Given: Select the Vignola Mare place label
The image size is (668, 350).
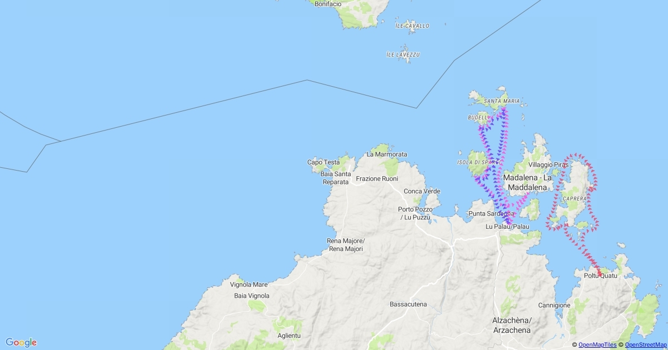Looking at the screenshot, I should click(249, 284).
